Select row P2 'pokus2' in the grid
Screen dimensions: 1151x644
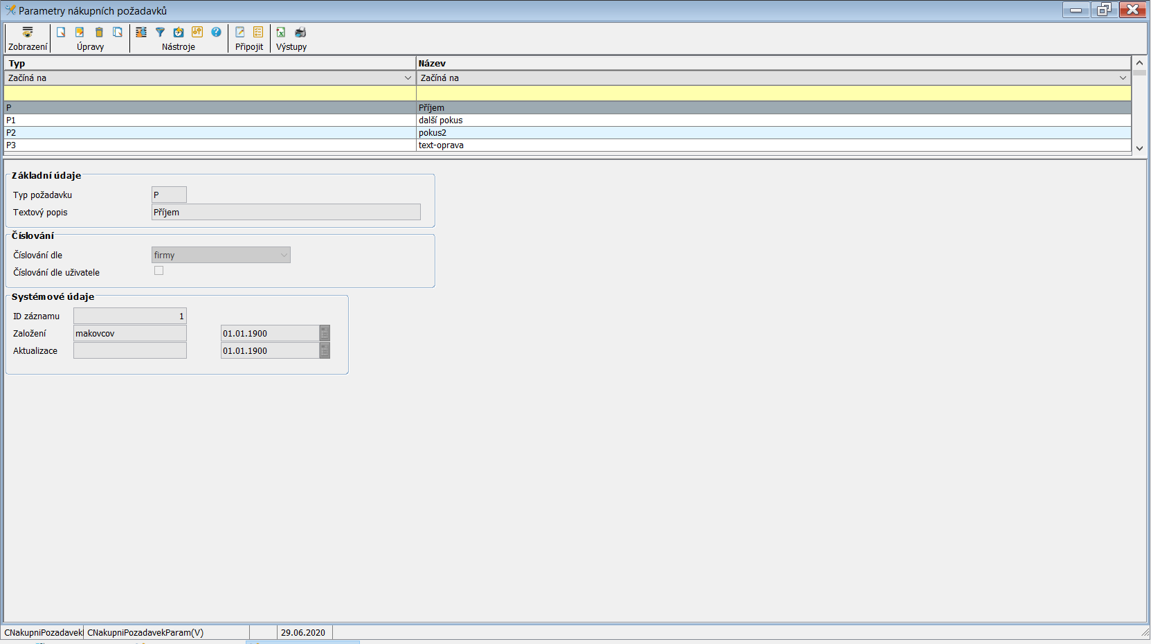point(208,133)
